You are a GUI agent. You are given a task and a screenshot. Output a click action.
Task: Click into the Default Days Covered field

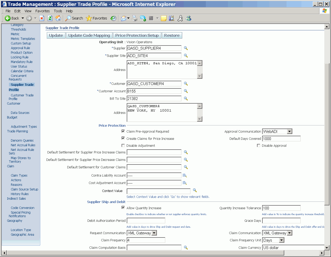pyautogui.click(x=281, y=139)
